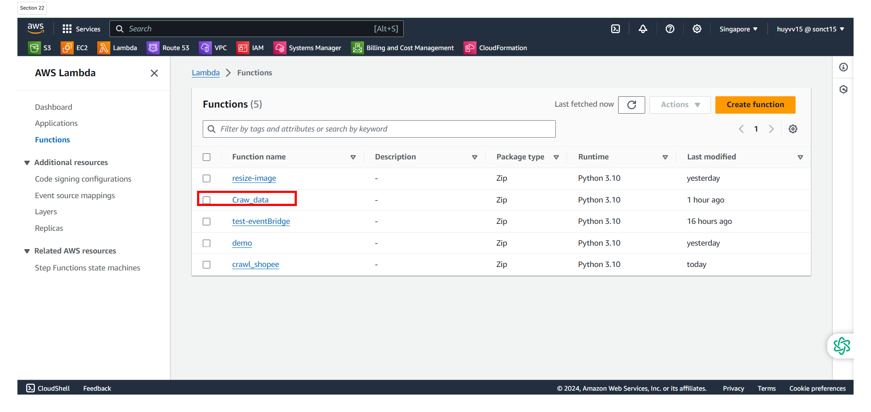Open Applications in the side navigation
871x412 pixels.
tap(56, 123)
